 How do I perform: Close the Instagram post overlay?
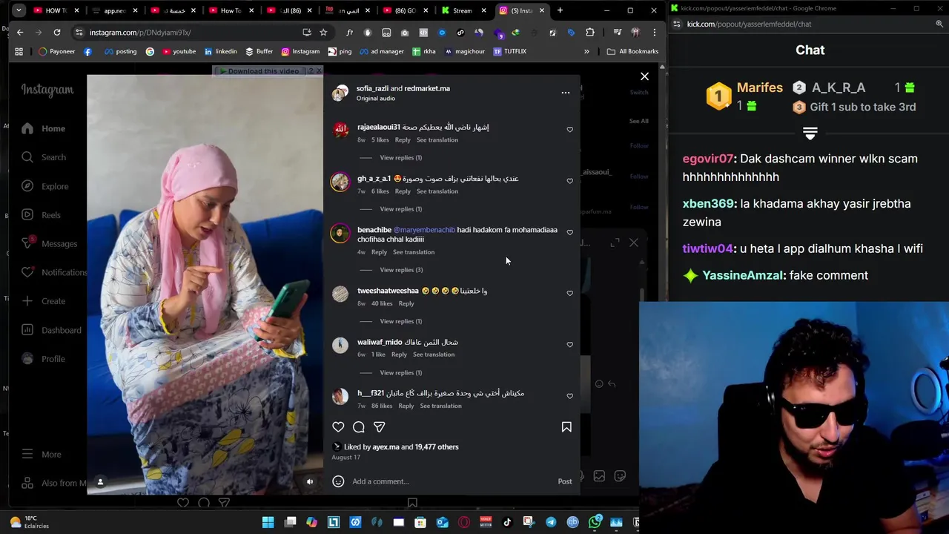pos(644,76)
